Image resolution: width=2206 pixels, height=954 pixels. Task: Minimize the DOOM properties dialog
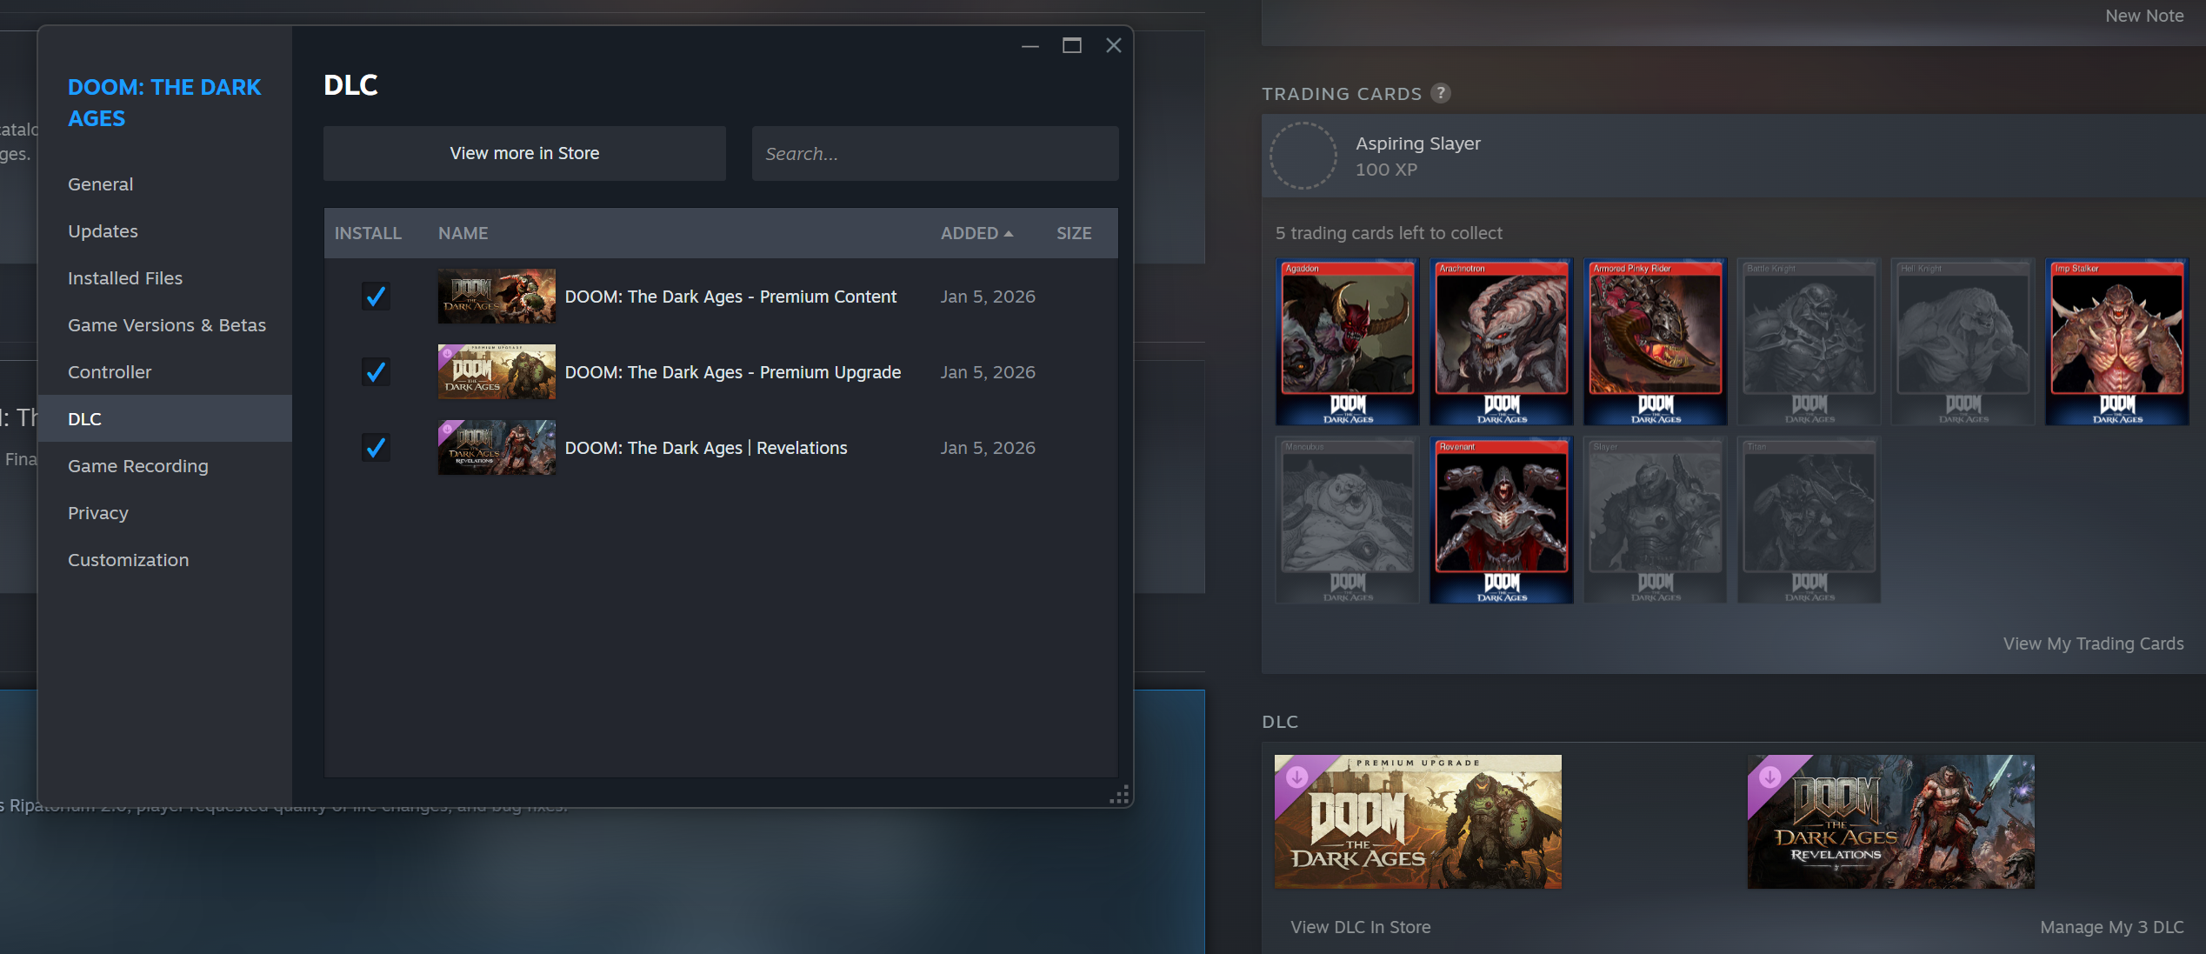(x=1030, y=46)
